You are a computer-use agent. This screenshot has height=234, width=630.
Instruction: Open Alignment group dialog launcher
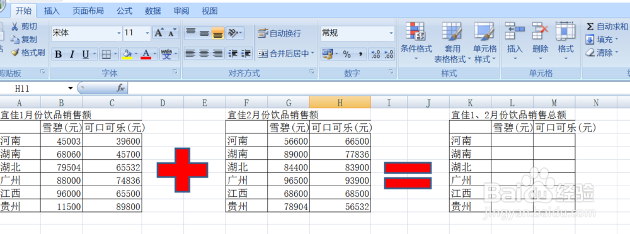point(311,72)
